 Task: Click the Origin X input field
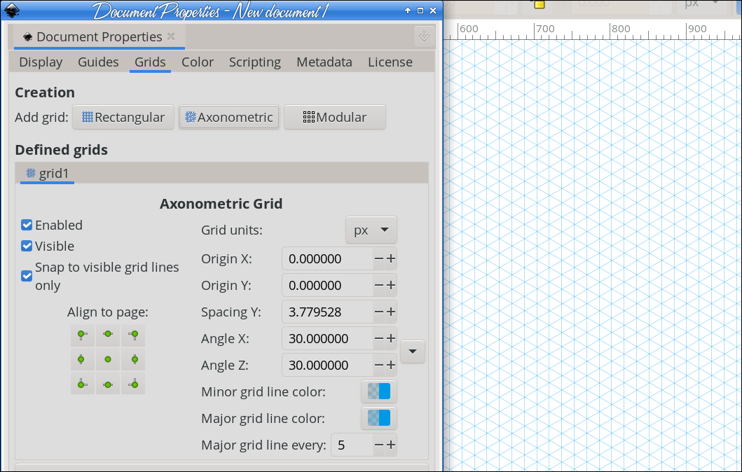tap(327, 258)
